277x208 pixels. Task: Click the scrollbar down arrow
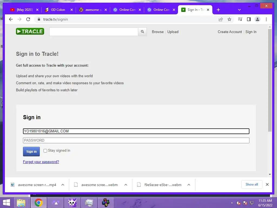click(x=270, y=174)
